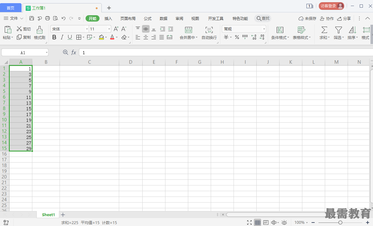Open Print Preview icon
The width and height of the screenshot is (373, 226).
pos(55,18)
